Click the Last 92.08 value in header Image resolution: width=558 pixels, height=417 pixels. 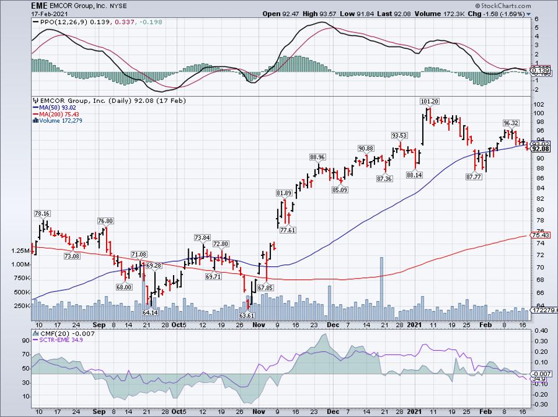394,14
